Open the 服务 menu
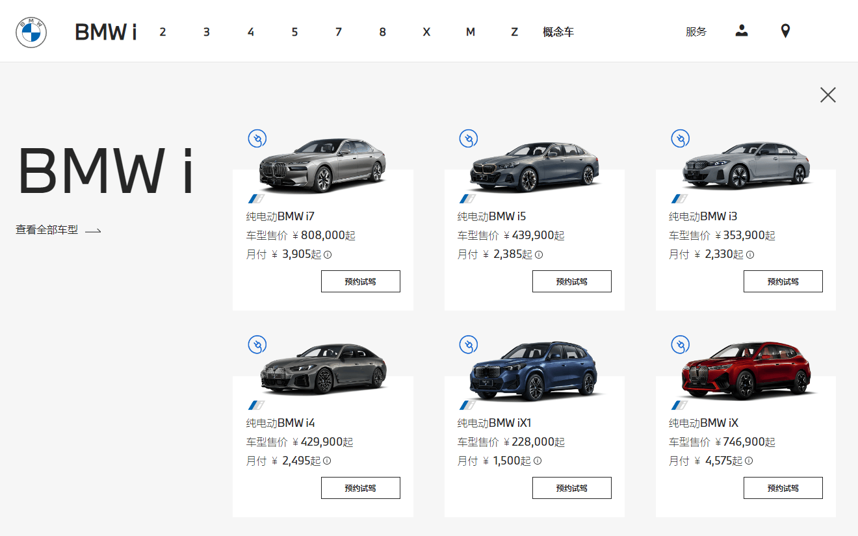This screenshot has height=536, width=858. (x=695, y=32)
